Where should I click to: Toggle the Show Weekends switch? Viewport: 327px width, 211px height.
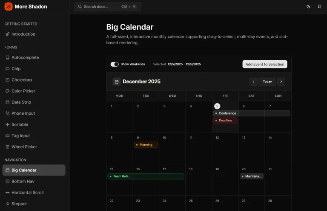pos(115,64)
